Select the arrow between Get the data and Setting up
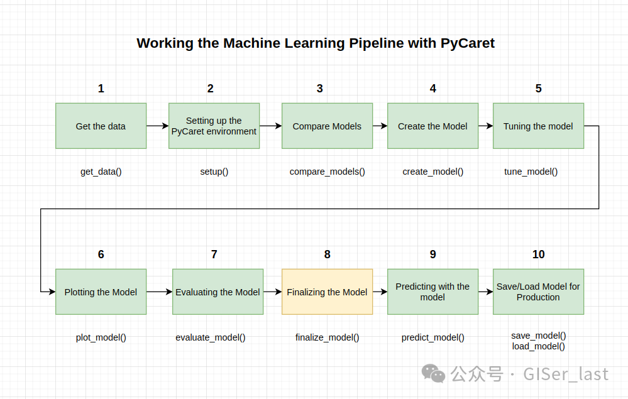 pos(157,126)
